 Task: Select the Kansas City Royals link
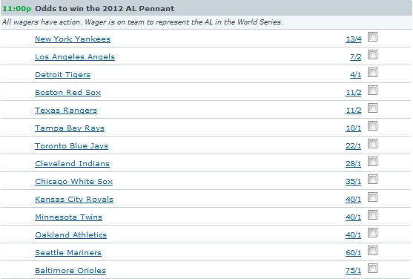click(74, 200)
